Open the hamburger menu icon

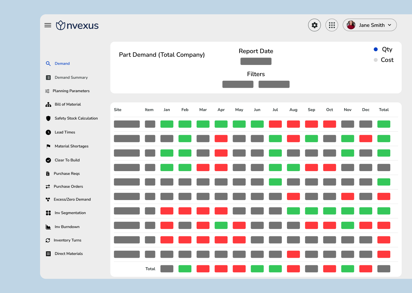[48, 25]
